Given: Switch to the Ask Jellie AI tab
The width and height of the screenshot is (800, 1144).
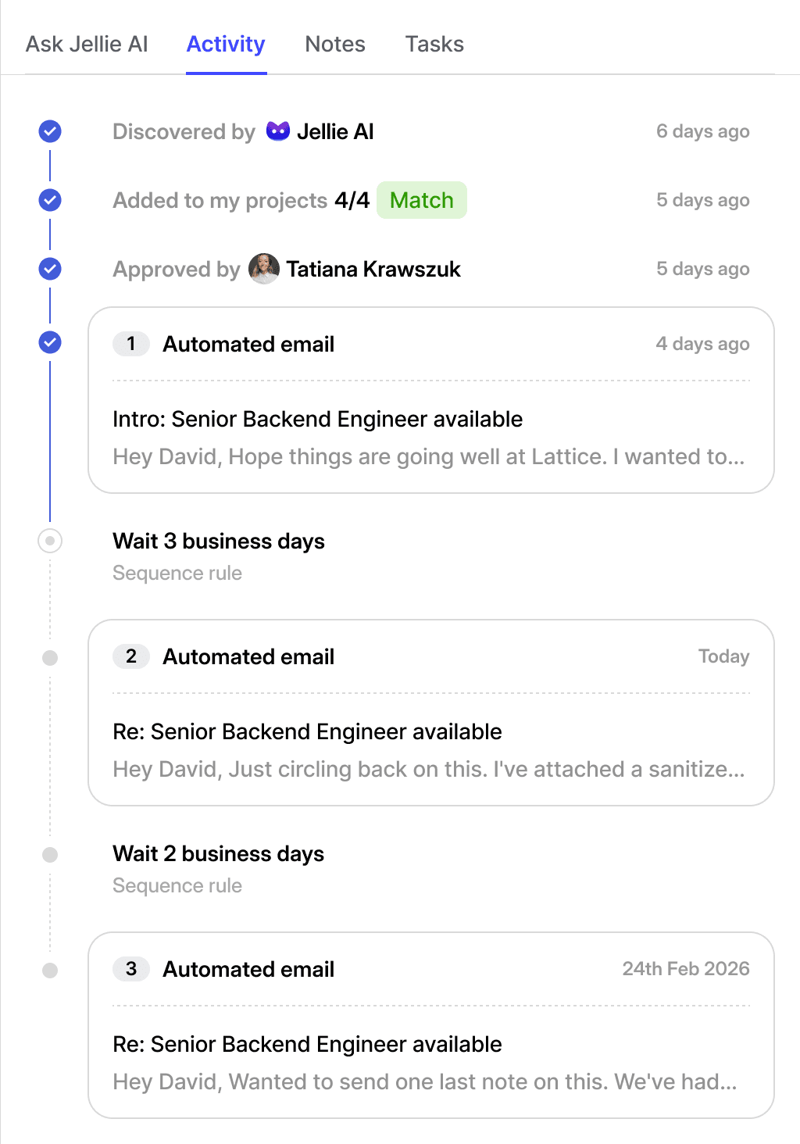Looking at the screenshot, I should [x=87, y=45].
